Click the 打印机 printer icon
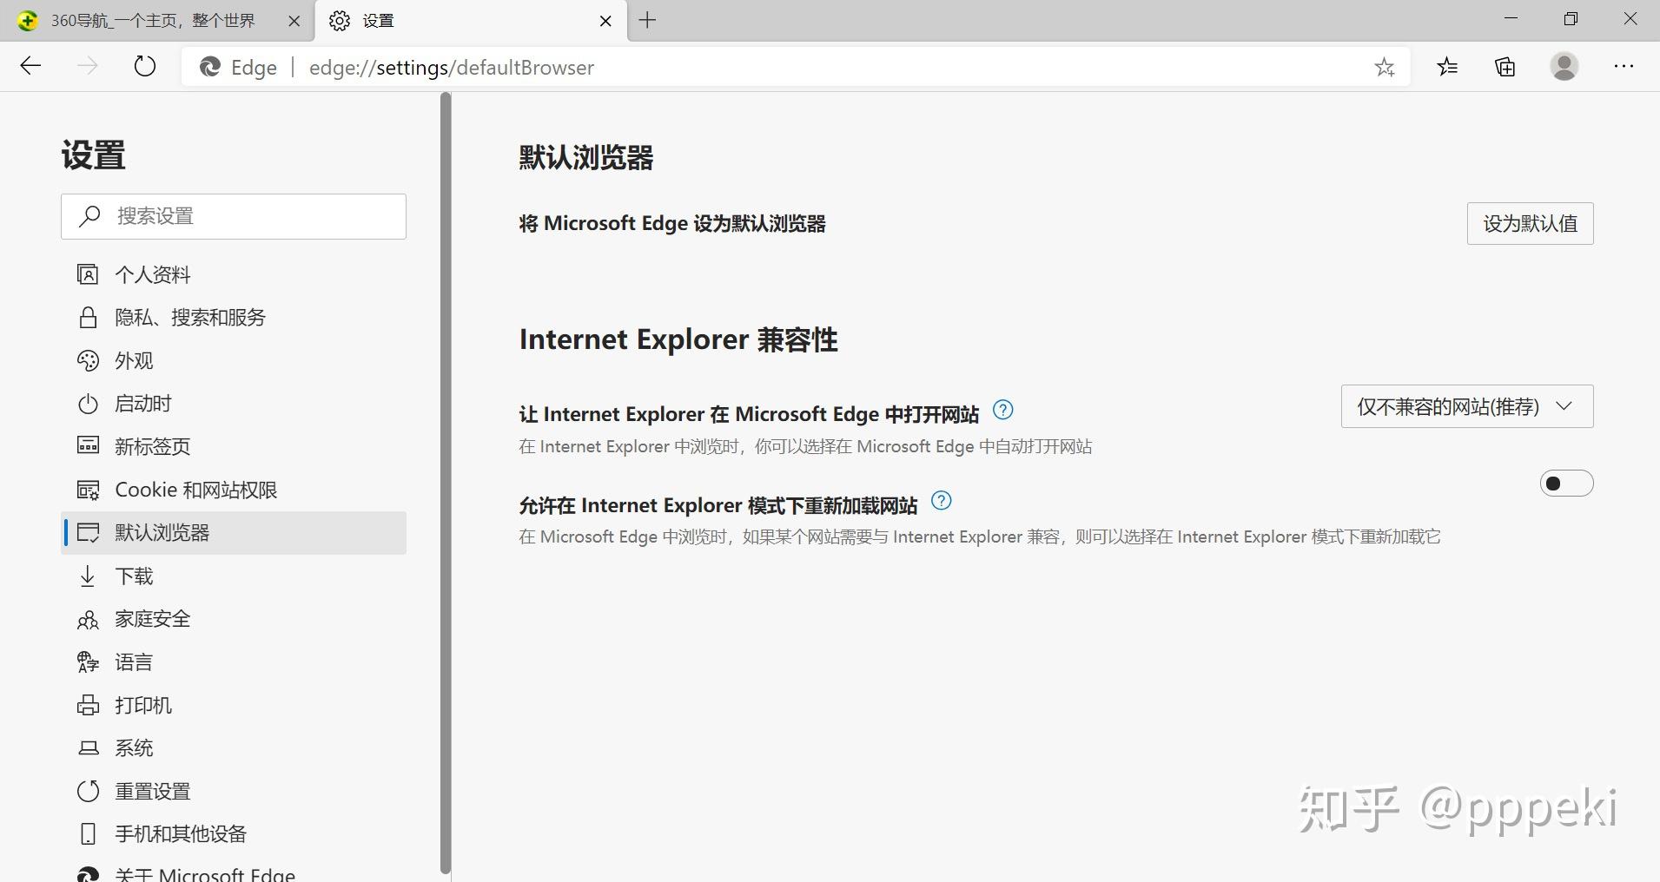 pos(88,705)
